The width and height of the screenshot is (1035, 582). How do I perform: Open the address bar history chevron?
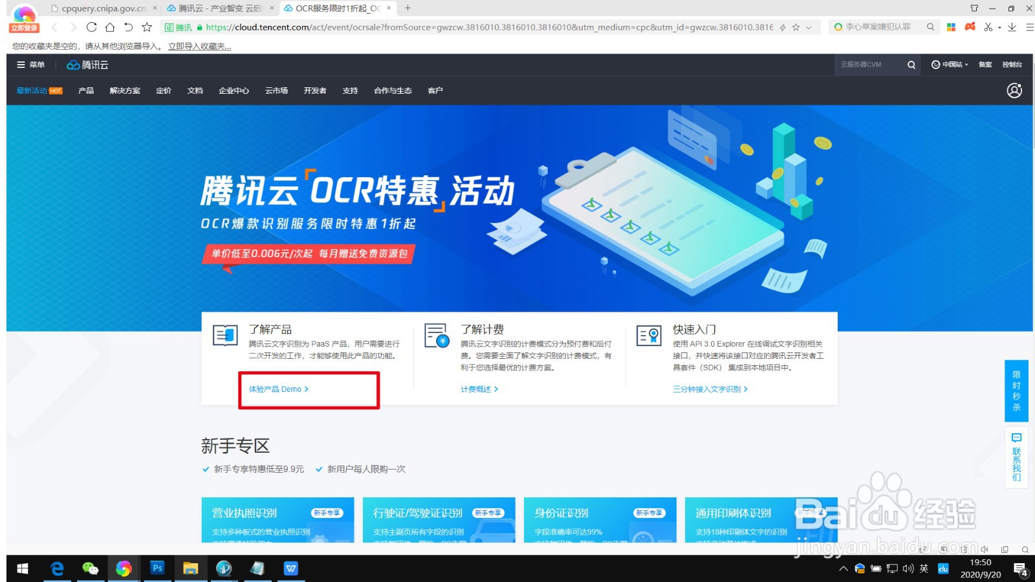tap(809, 27)
